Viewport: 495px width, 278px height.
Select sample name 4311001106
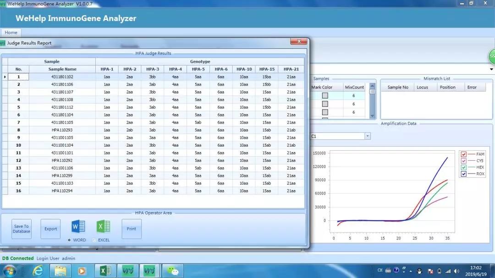(62, 168)
